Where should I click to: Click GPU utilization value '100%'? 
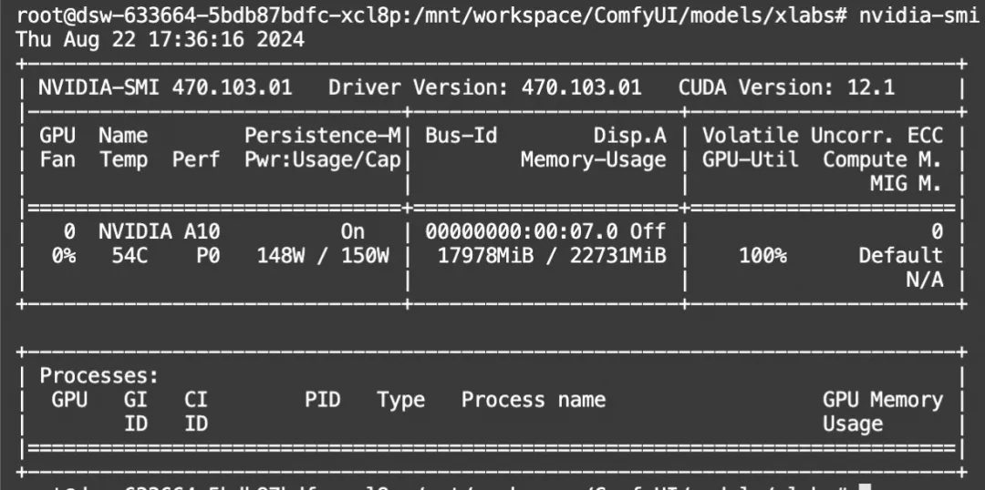pyautogui.click(x=762, y=256)
